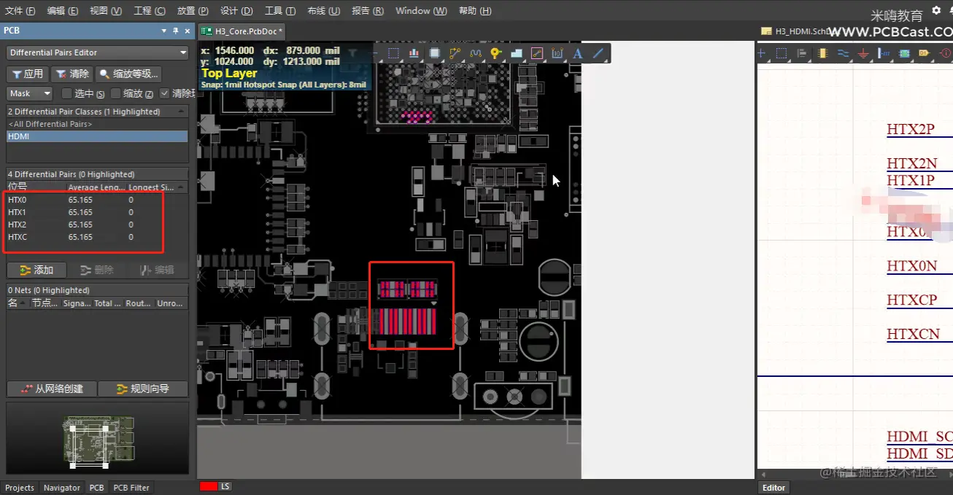Open the Window (W) menu

click(x=421, y=11)
